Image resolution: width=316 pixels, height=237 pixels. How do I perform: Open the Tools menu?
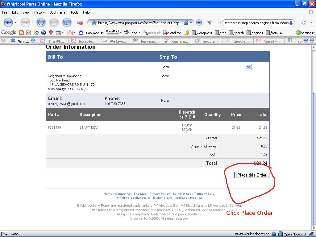[74, 12]
